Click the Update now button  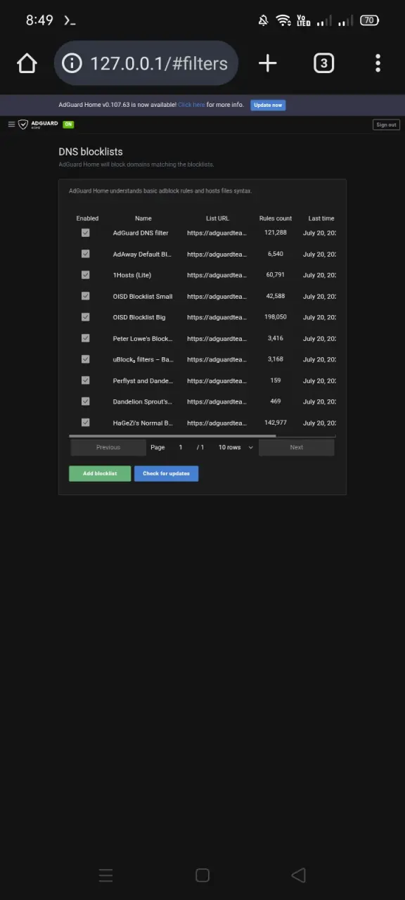click(x=268, y=105)
